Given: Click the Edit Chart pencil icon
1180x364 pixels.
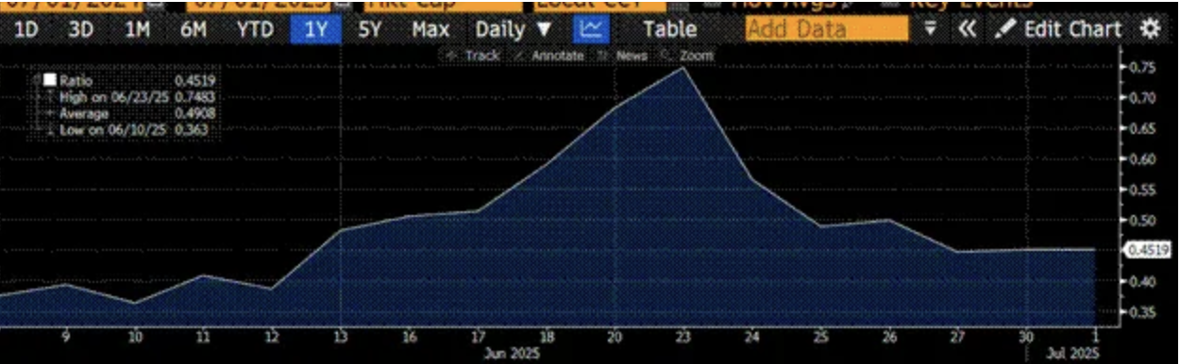Looking at the screenshot, I should click(x=1006, y=29).
